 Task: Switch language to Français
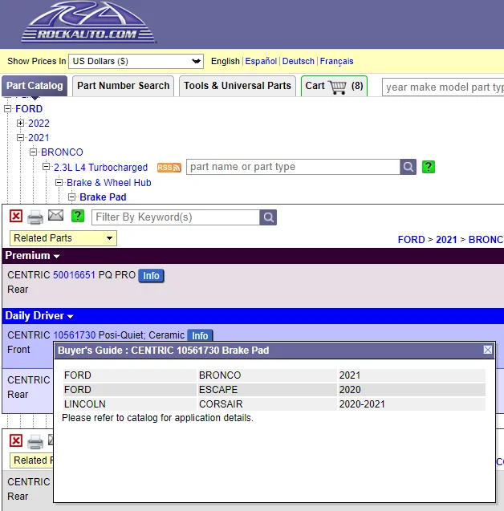pyautogui.click(x=337, y=61)
